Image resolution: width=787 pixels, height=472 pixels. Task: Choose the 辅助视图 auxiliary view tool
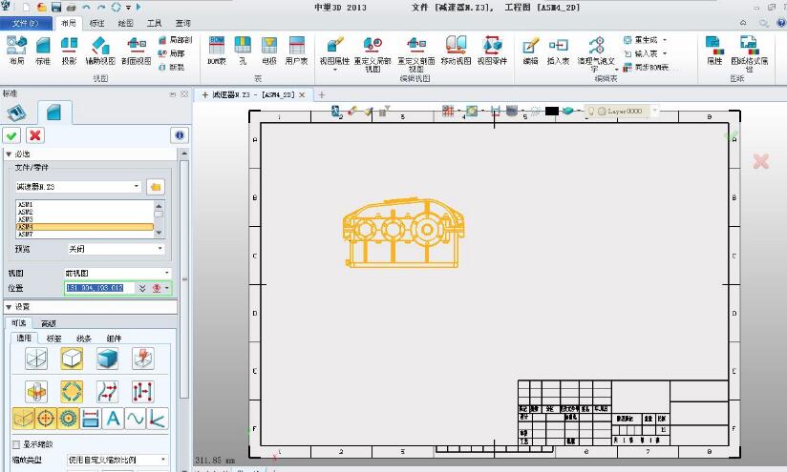[x=100, y=51]
